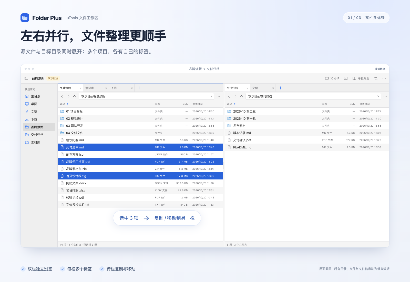Go up one folder in left pane

(x=75, y=96)
